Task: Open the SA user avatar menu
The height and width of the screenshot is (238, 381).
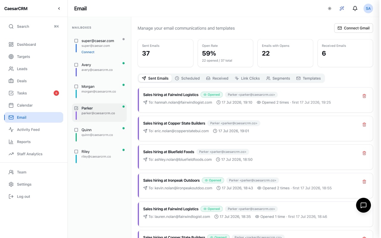Action: tap(368, 9)
